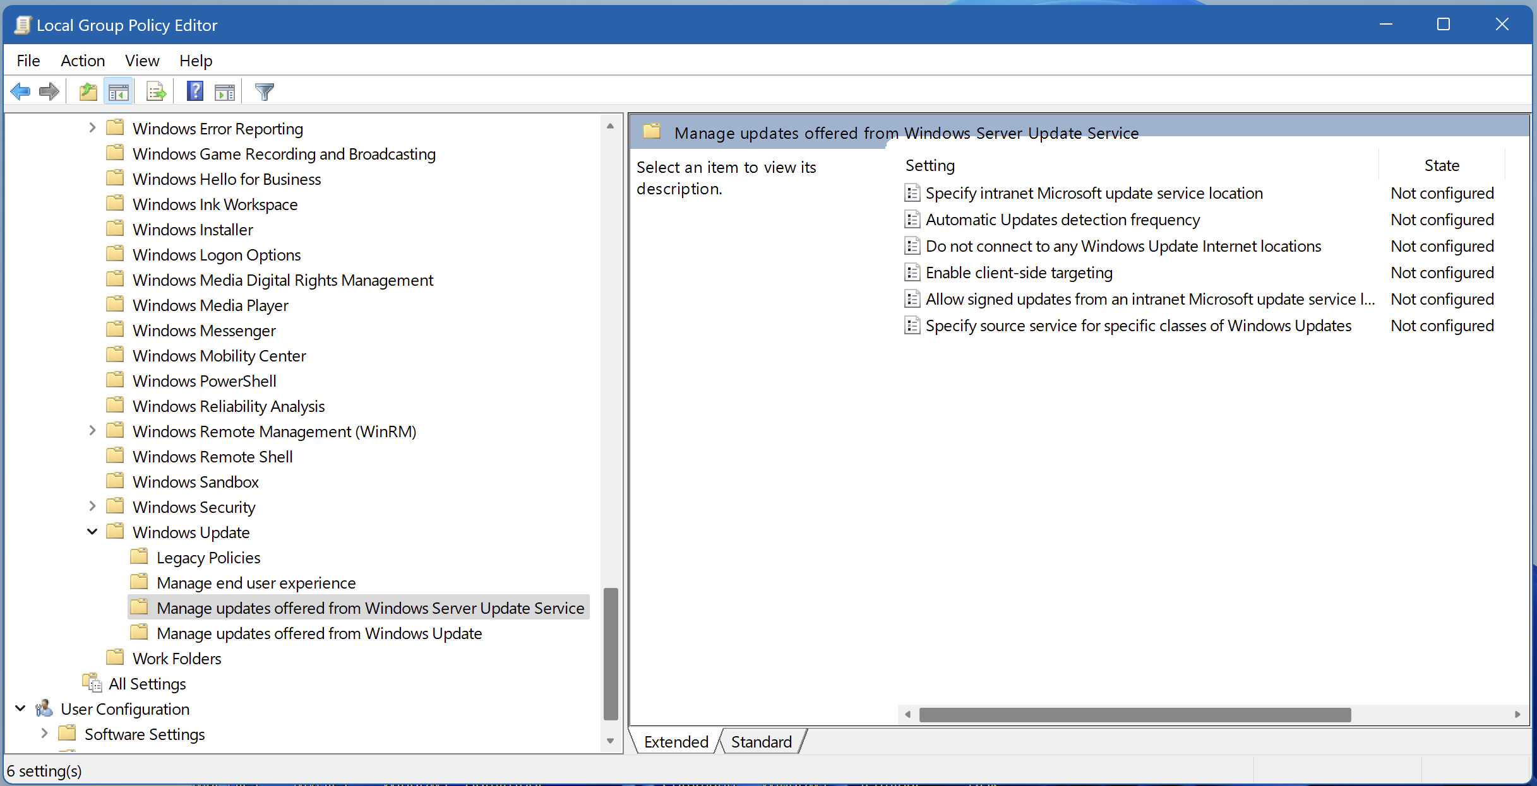The width and height of the screenshot is (1537, 786).
Task: Click the tree pane vertical scrollbar thumb
Action: pos(610,654)
